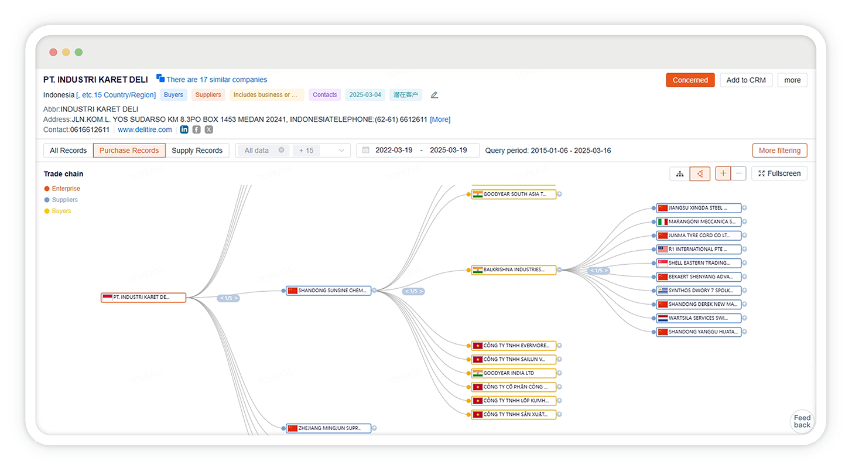Open the Supply Records tab
The width and height of the screenshot is (852, 471).
tap(197, 151)
